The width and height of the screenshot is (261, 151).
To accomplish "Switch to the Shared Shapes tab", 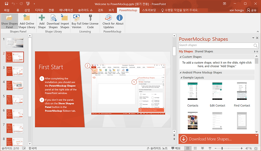I will [204, 51].
